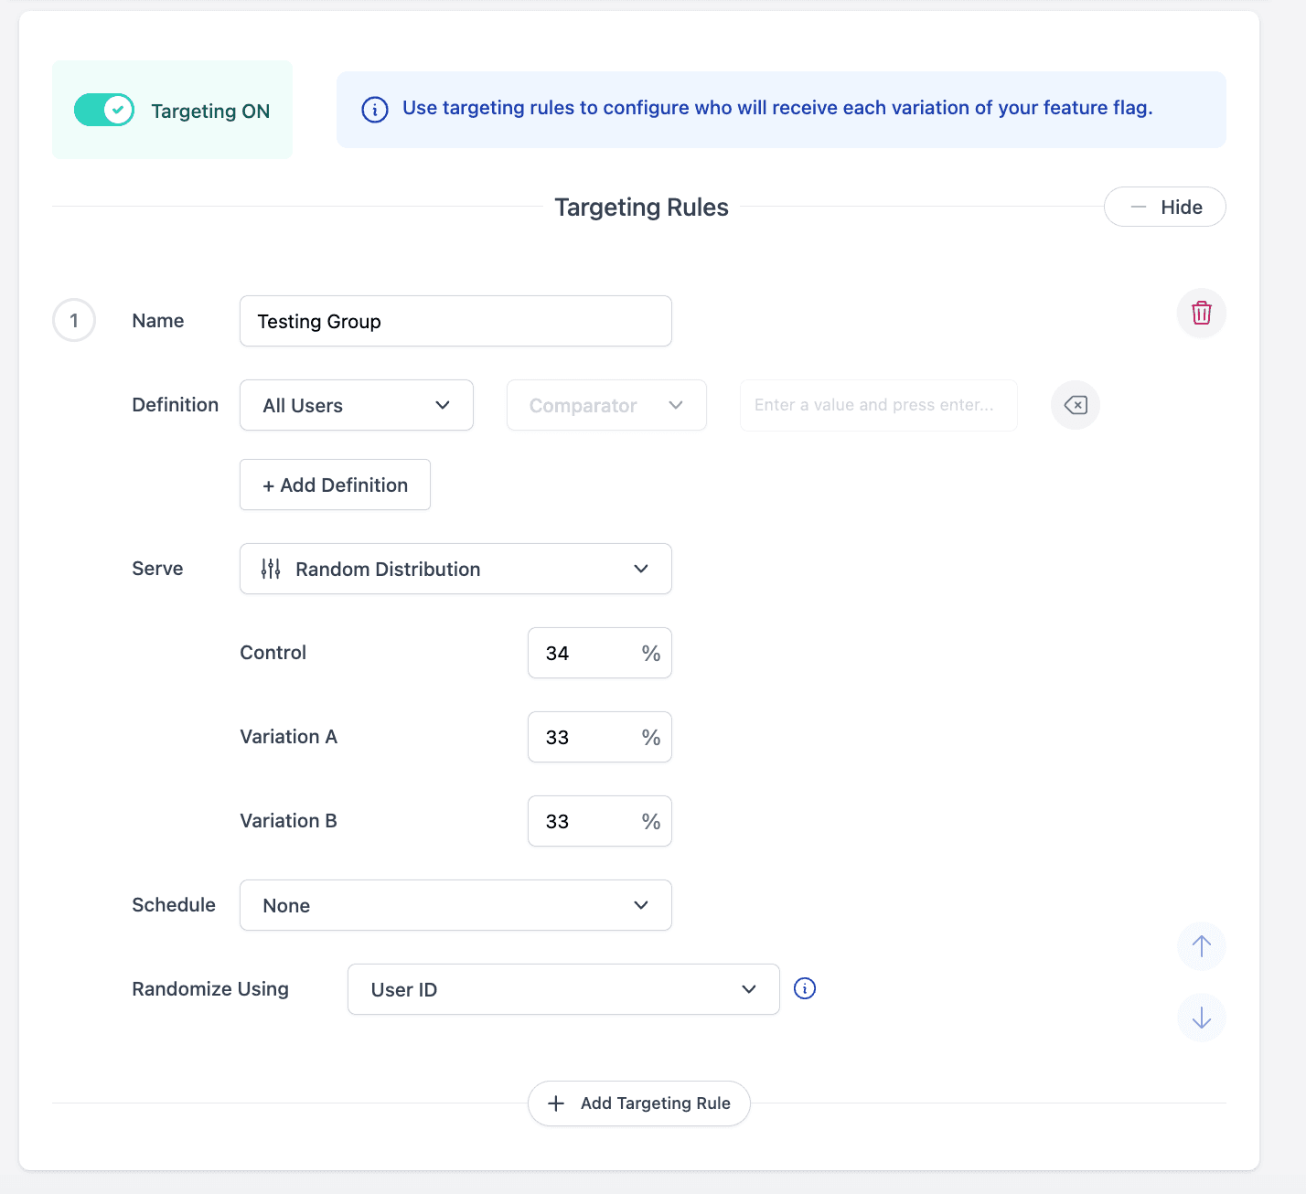Click the 'Schedule' label text
1306x1194 pixels.
click(174, 905)
